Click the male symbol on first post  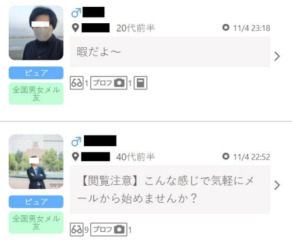pyautogui.click(x=76, y=13)
